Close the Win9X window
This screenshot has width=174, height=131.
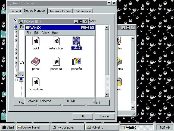click(92, 28)
